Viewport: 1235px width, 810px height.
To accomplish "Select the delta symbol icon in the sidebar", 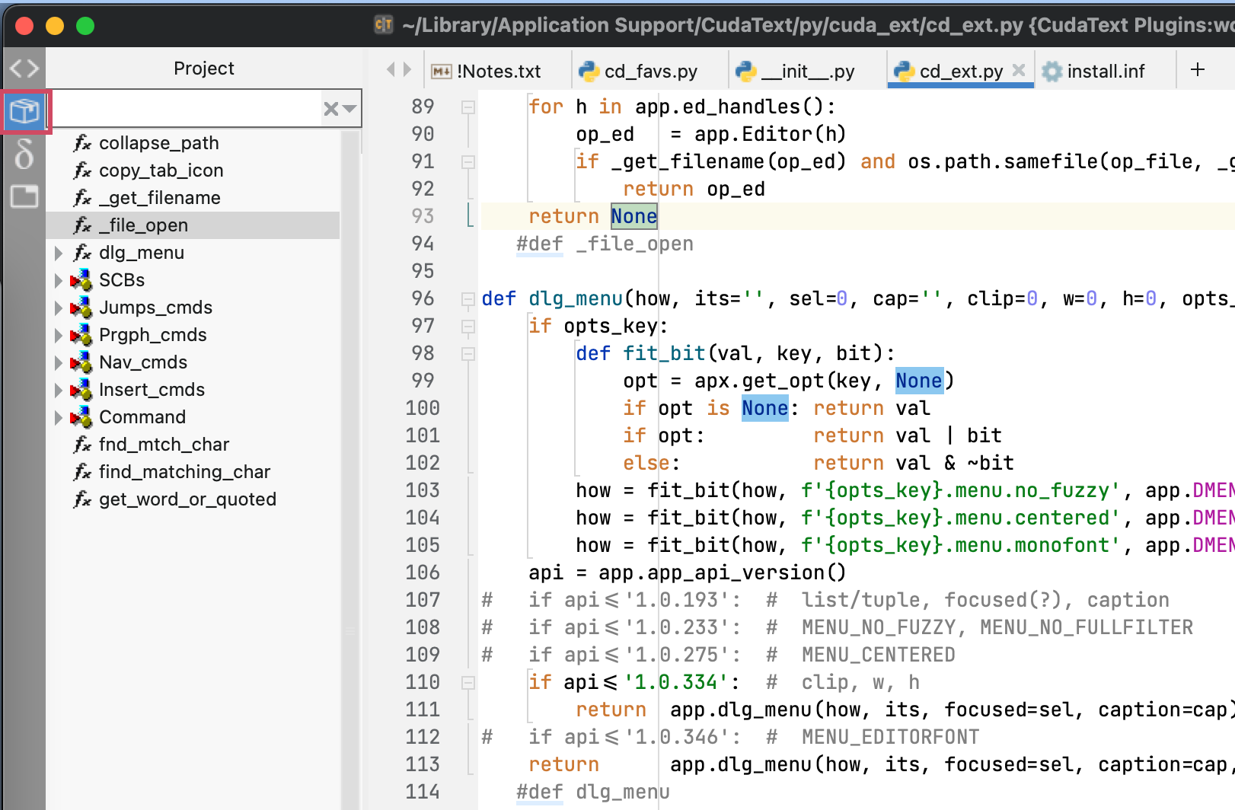I will point(25,155).
